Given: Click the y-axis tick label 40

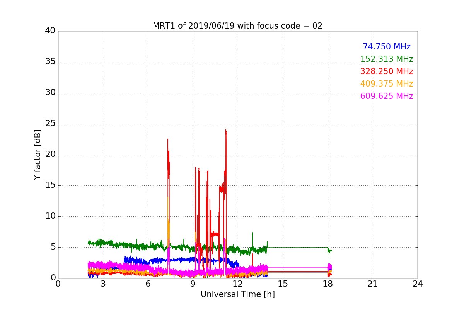Looking at the screenshot, I should point(50,31).
